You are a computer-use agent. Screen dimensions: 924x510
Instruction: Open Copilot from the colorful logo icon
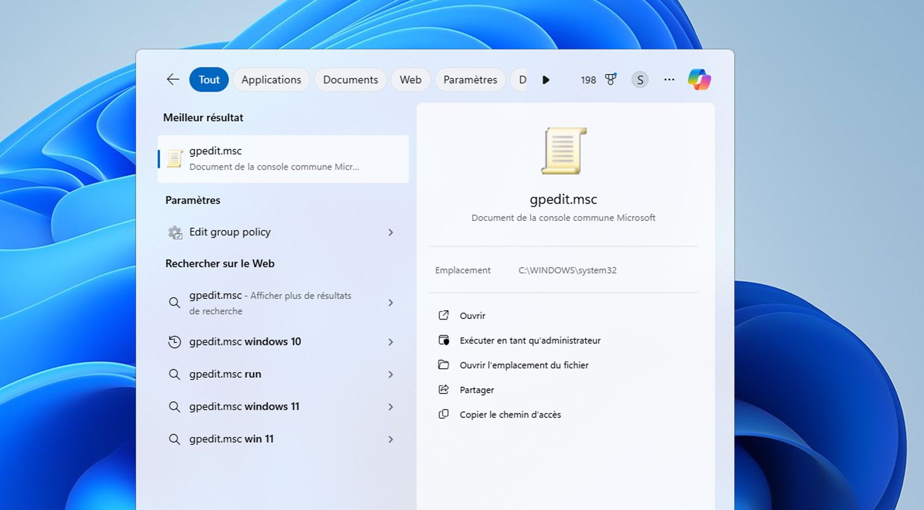pyautogui.click(x=699, y=80)
